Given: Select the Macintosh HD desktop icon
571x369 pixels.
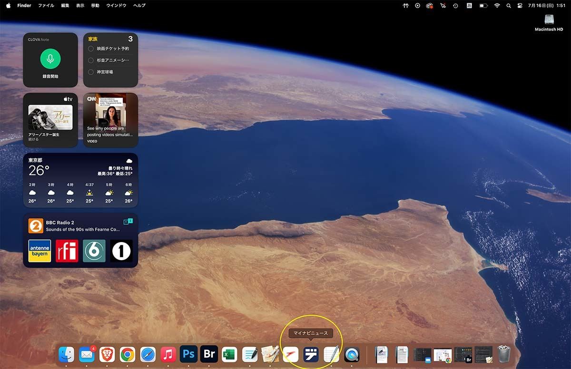Looking at the screenshot, I should pyautogui.click(x=549, y=22).
